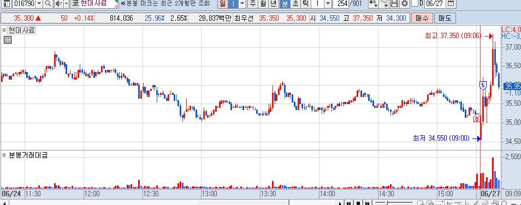This screenshot has width=521, height=205.
Task: Click the speaker sound alert icon
Action: (x=58, y=4)
